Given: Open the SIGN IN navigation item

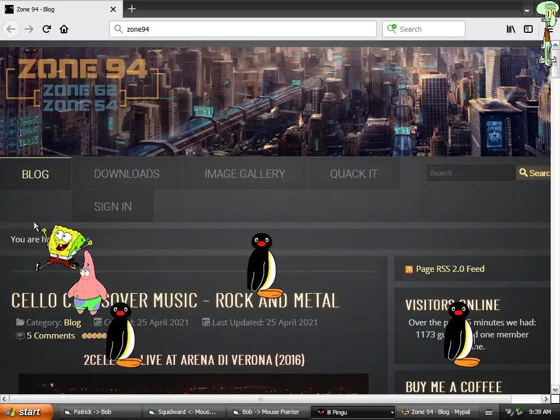Looking at the screenshot, I should click(113, 206).
